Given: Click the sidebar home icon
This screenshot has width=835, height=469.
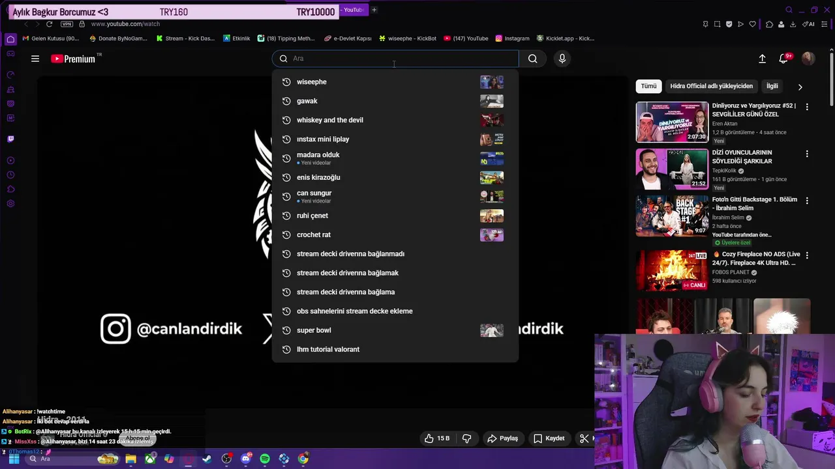Looking at the screenshot, I should (10, 39).
